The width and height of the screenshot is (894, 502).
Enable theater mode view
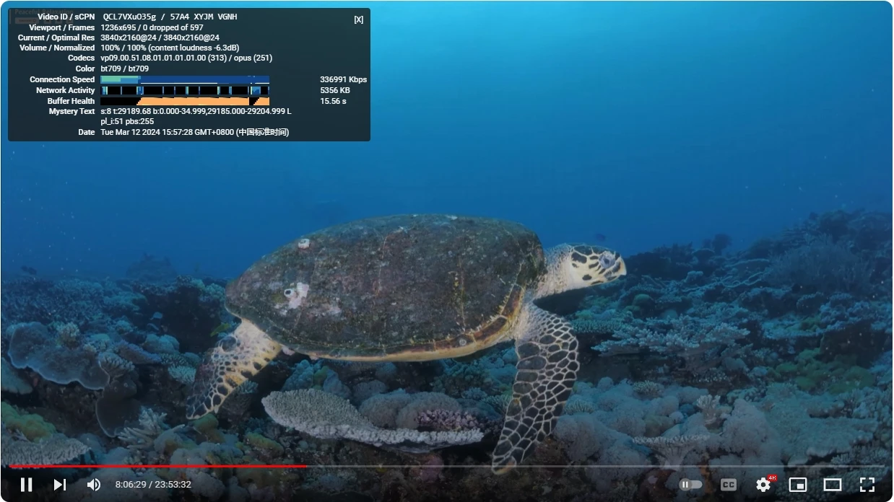coord(833,485)
